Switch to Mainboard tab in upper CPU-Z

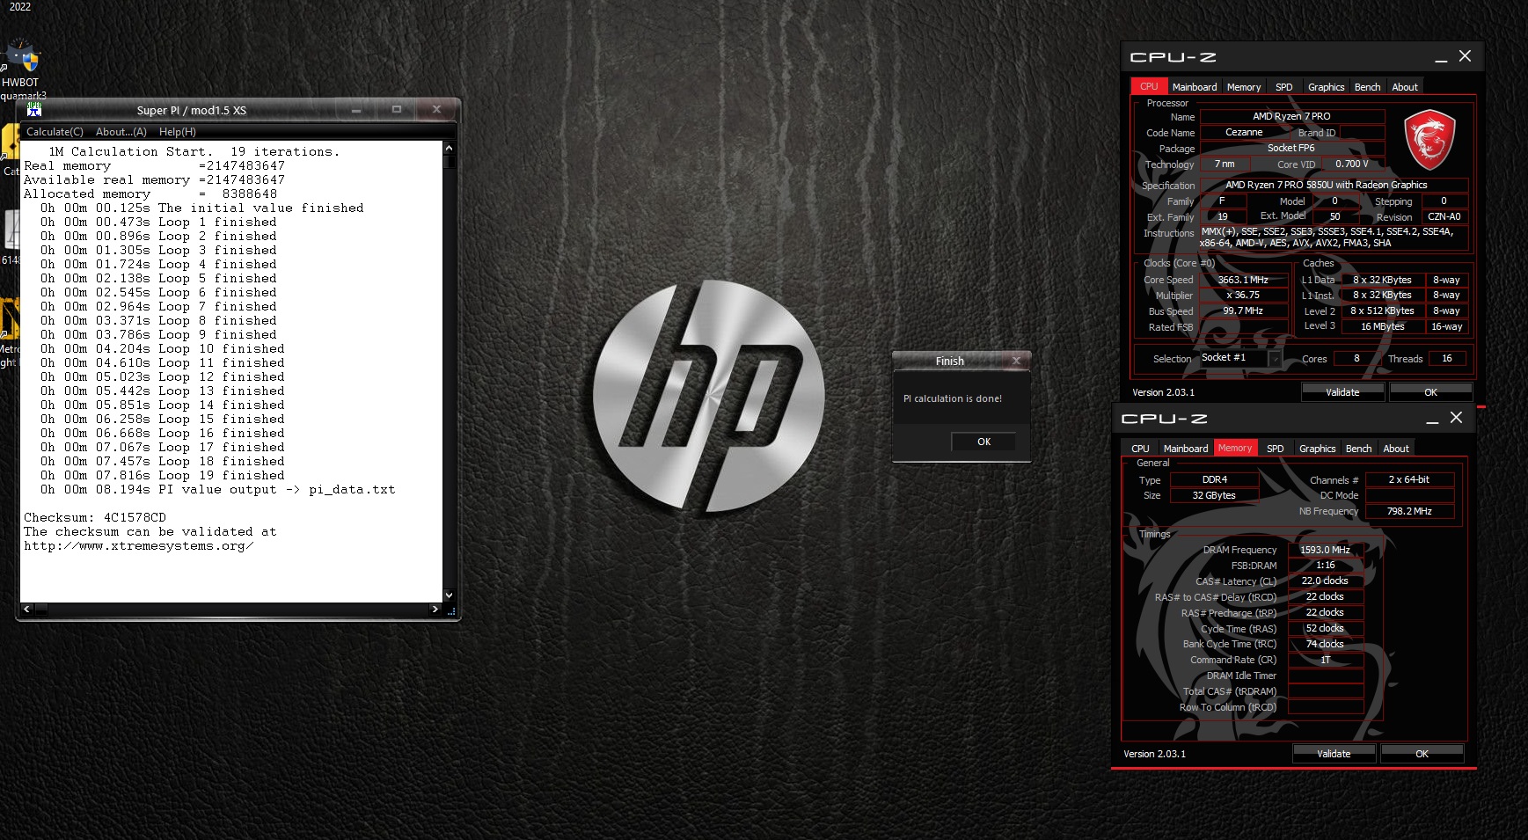click(1195, 87)
